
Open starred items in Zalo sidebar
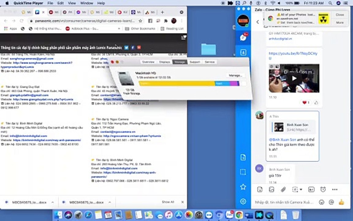coord(243,187)
